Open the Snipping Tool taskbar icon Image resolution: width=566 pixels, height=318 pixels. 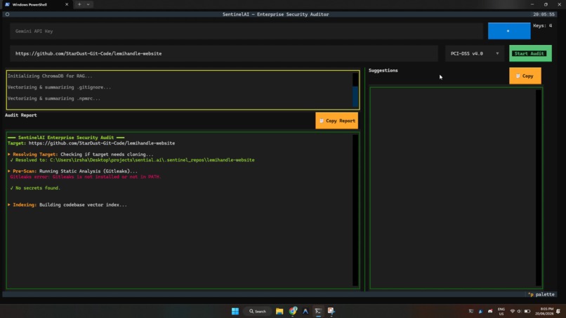pos(331,311)
